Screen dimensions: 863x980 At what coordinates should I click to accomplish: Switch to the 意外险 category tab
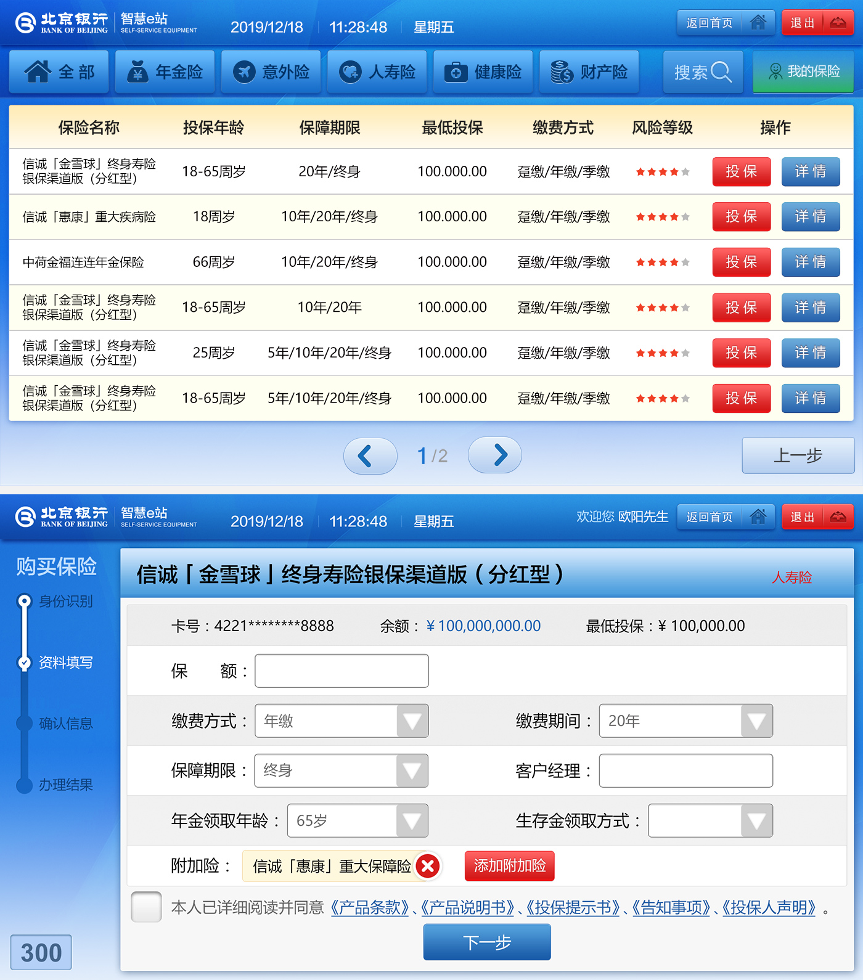271,71
